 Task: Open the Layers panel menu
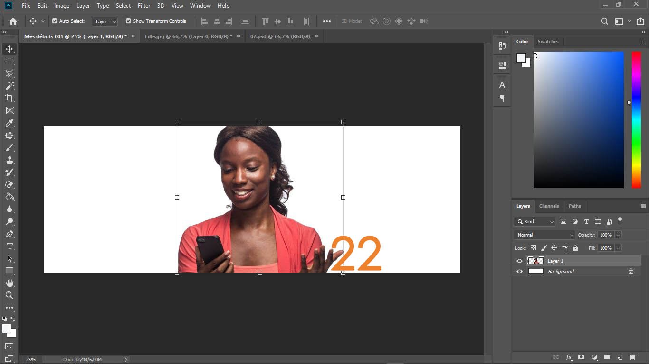[643, 206]
